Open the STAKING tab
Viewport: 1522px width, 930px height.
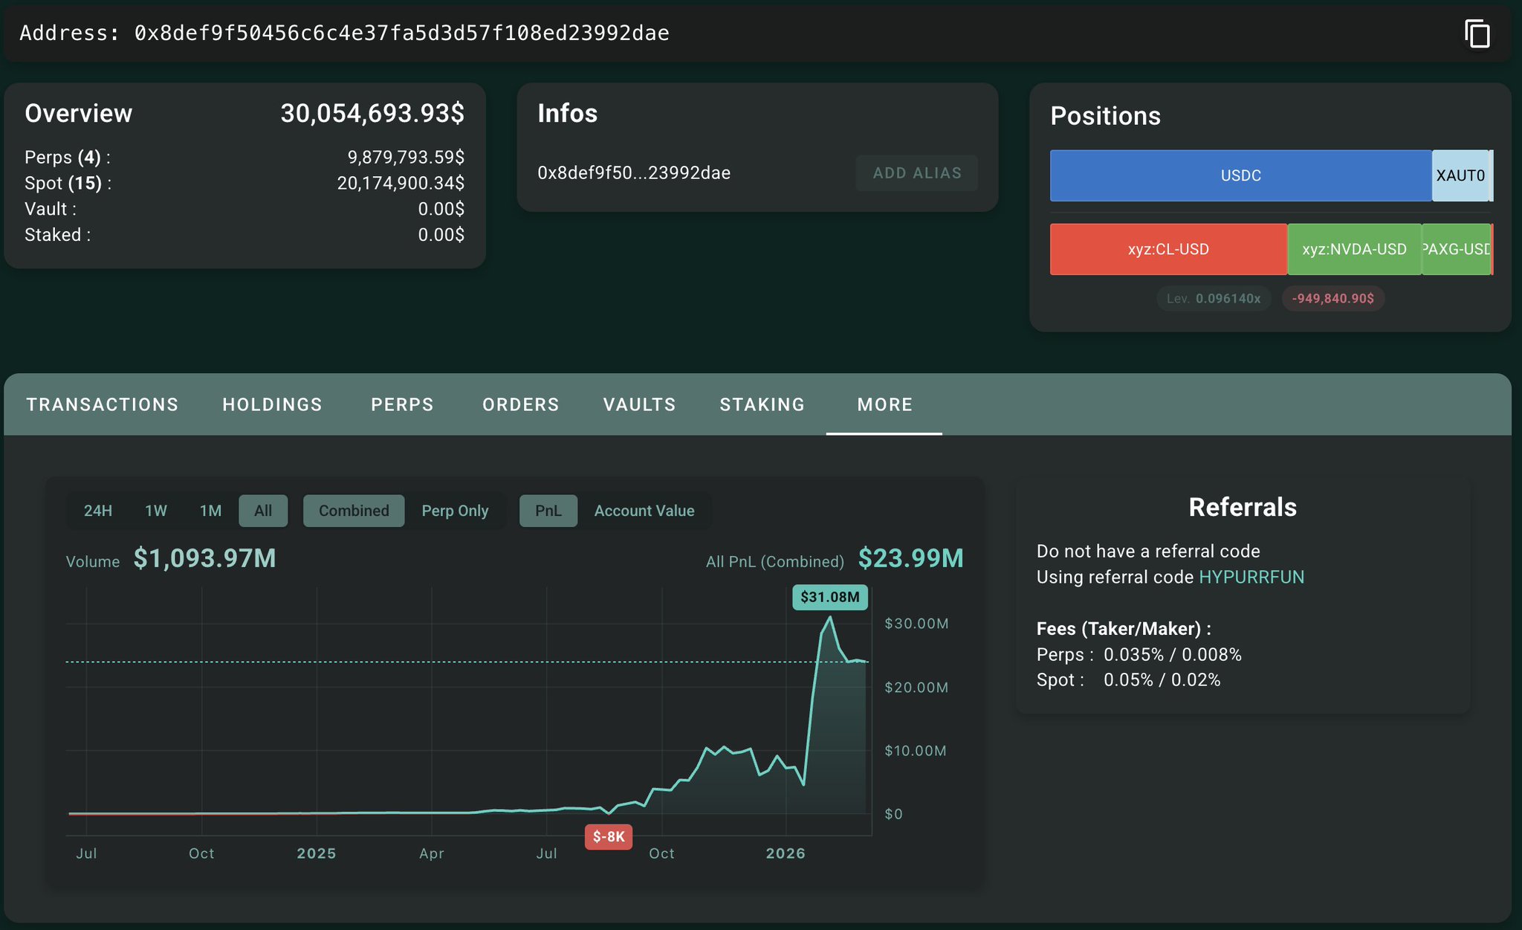point(762,404)
